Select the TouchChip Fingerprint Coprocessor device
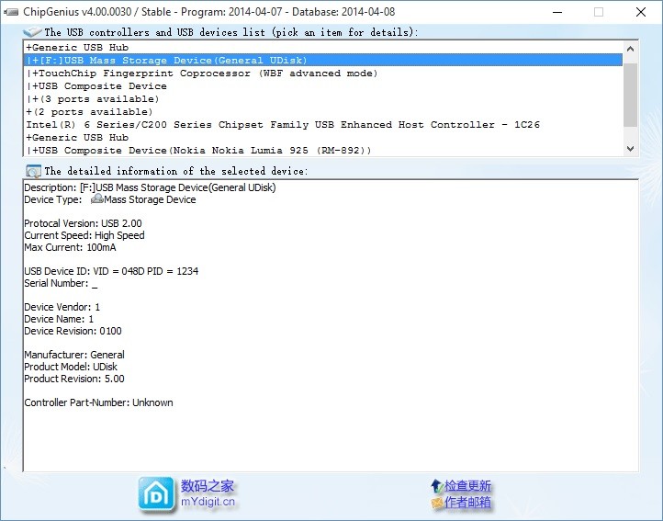The height and width of the screenshot is (521, 663). (203, 74)
